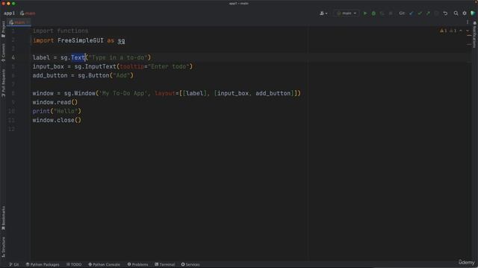
Task: Click the line number 4 in gutter
Action: pyautogui.click(x=13, y=57)
